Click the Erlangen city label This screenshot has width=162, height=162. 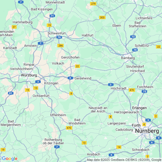point(139,108)
